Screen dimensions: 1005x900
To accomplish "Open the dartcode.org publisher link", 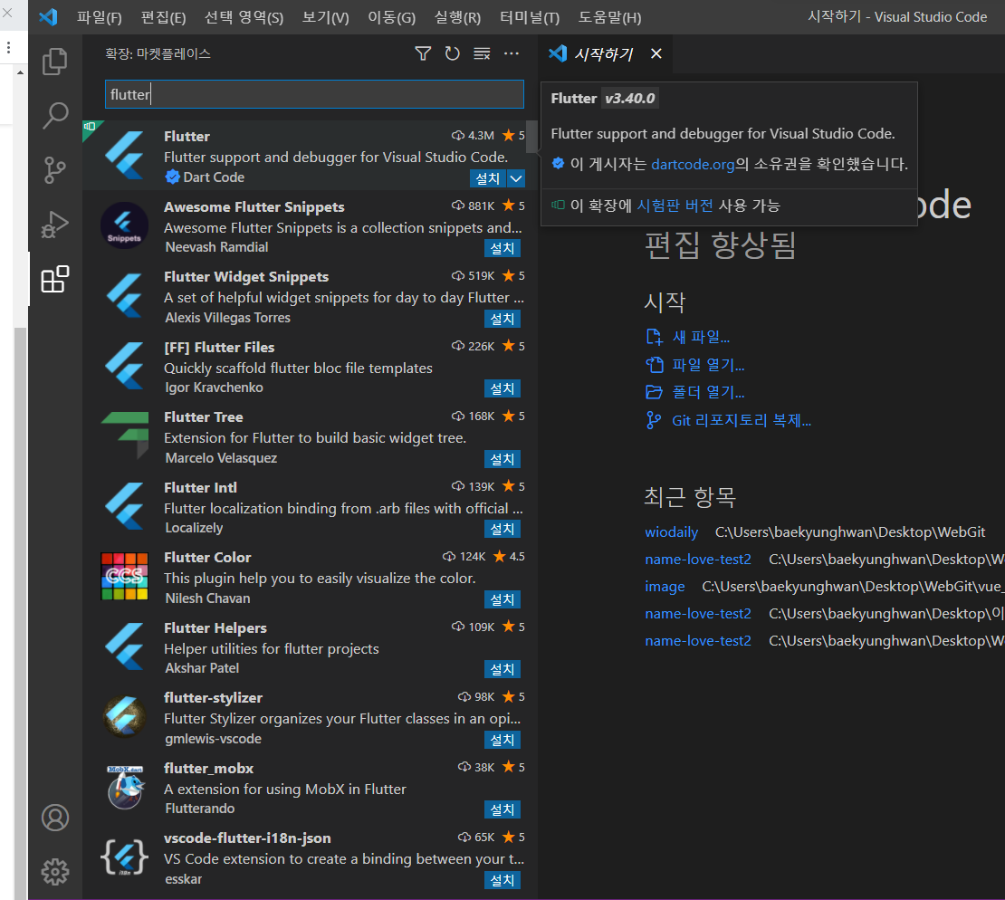I will (x=693, y=164).
